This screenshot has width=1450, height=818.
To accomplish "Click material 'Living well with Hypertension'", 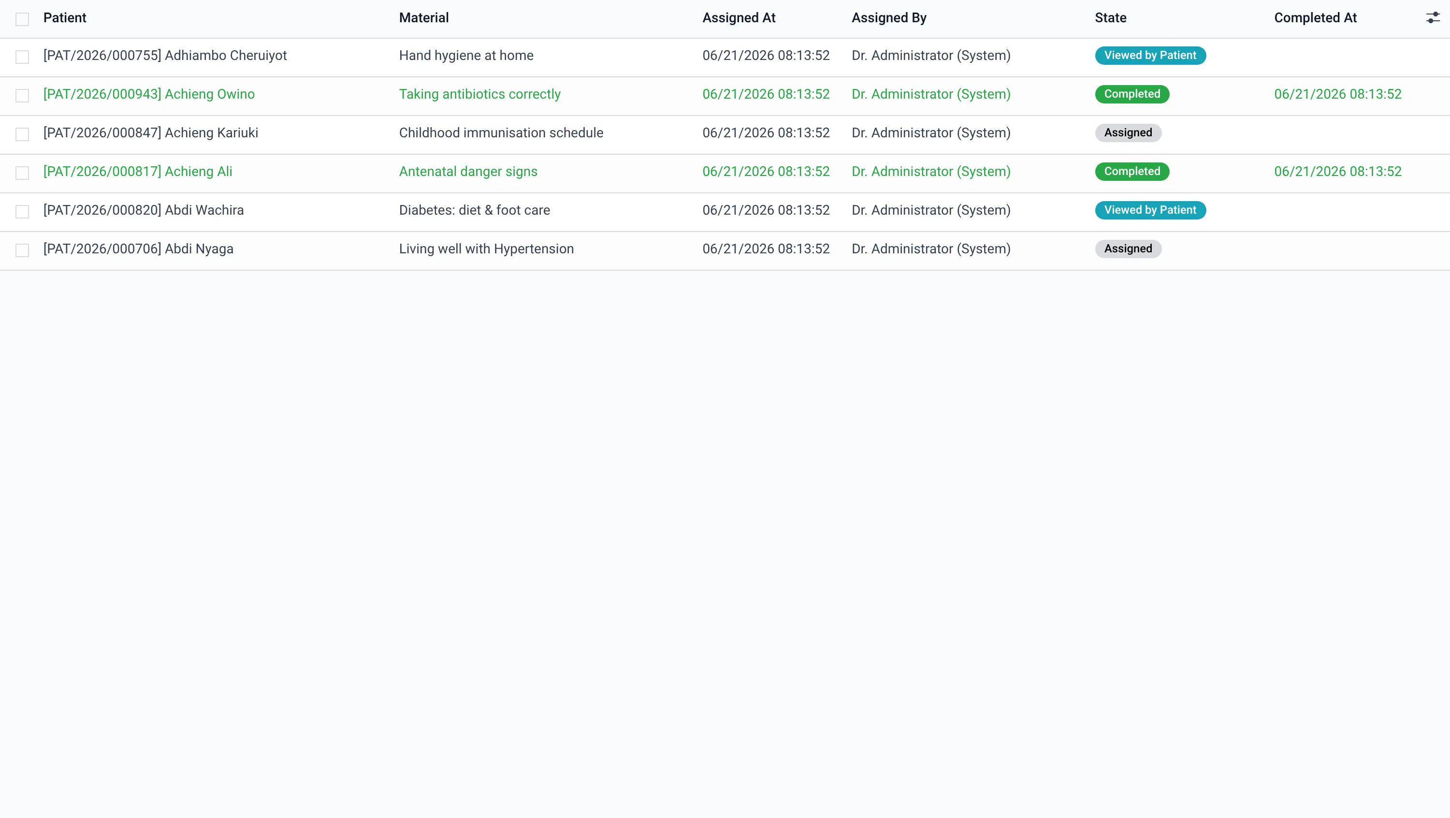I will point(486,249).
